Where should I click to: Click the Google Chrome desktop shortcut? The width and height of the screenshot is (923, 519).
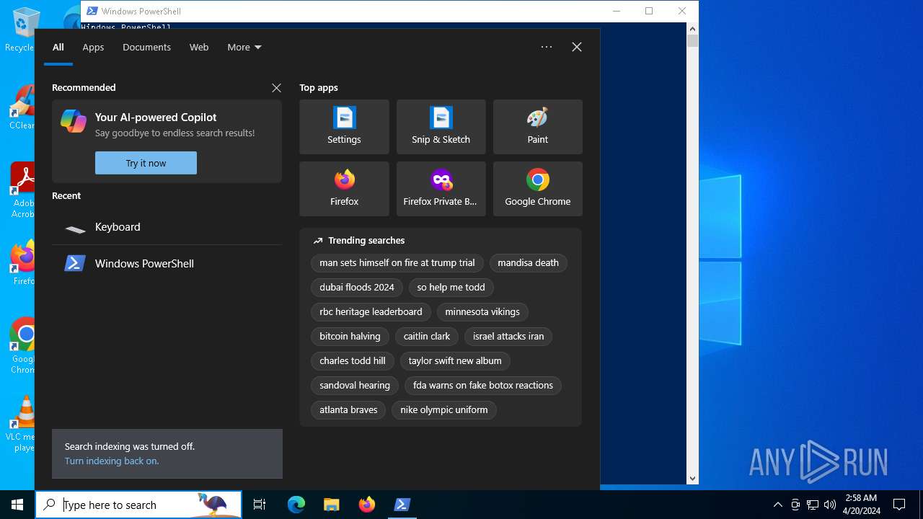coord(22,346)
